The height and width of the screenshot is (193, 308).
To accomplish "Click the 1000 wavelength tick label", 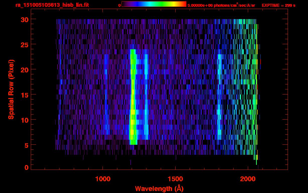I will (103, 179).
